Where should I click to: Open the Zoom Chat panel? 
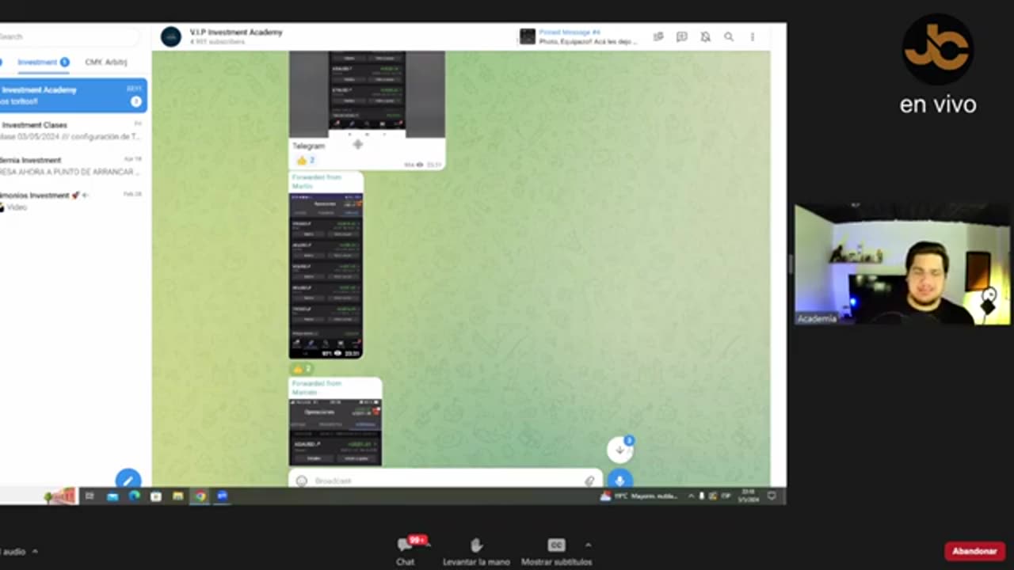pos(406,551)
